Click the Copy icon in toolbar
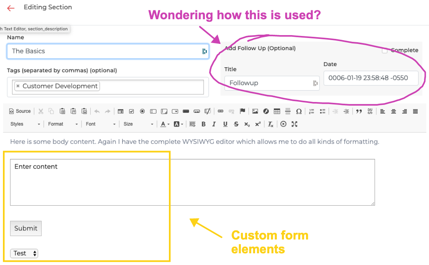 (51, 111)
